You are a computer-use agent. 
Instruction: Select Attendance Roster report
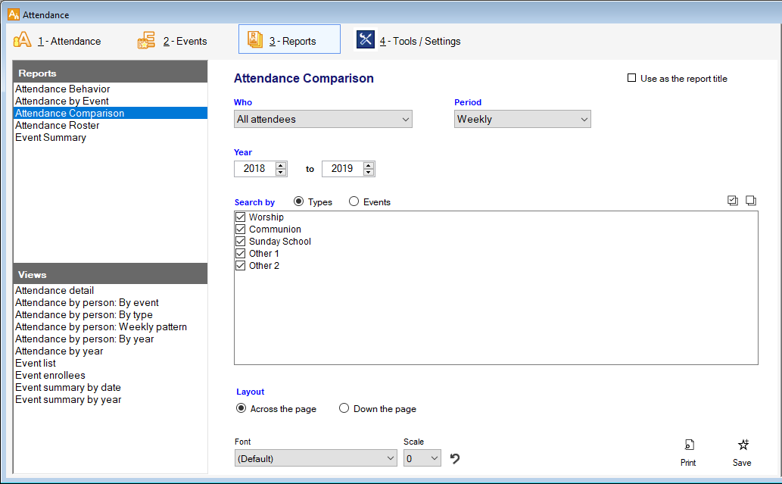(x=58, y=126)
